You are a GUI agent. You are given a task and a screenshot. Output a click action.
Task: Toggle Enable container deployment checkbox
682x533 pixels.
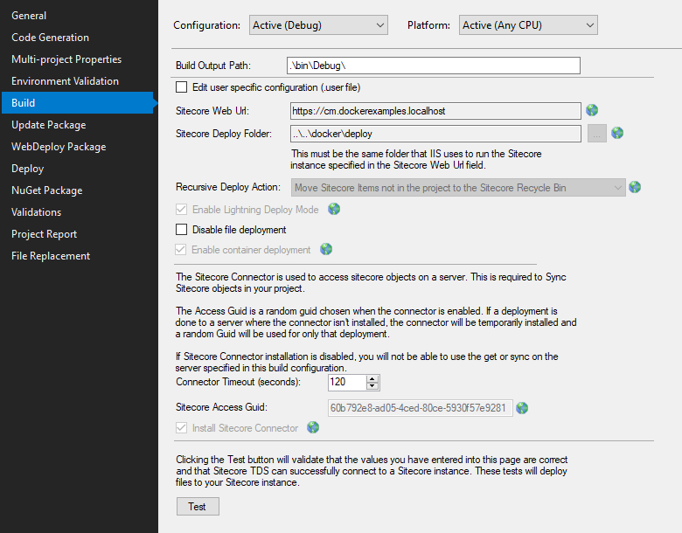tap(180, 250)
